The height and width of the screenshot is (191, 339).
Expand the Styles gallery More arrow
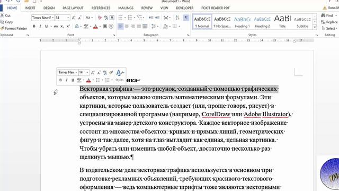pyautogui.click(x=315, y=27)
